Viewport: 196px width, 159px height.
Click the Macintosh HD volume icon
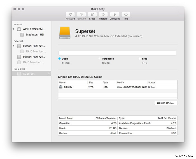click(22, 35)
